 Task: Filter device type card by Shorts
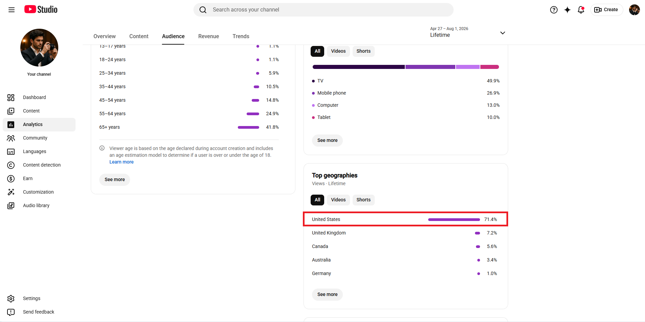point(363,51)
